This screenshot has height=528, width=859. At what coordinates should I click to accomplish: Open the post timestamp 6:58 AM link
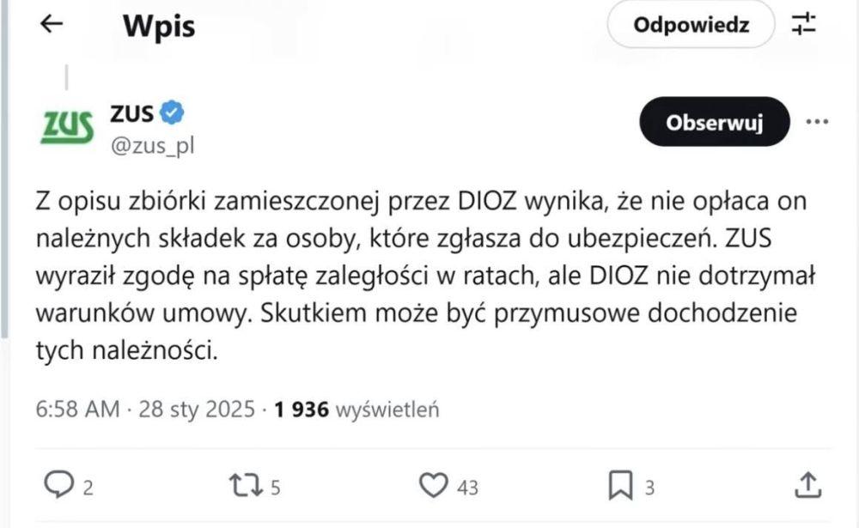click(x=76, y=410)
